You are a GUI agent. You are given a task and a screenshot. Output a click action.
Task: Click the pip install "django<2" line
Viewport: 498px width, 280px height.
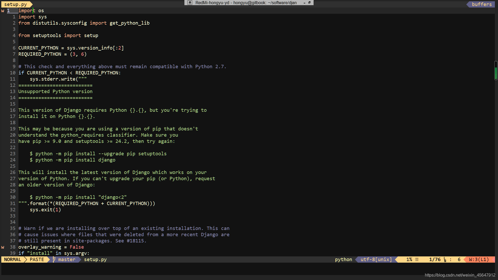[x=78, y=197]
